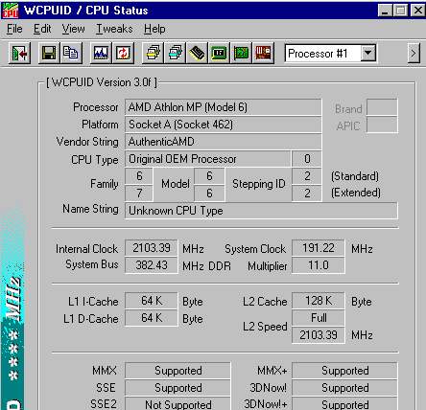Click Original OEM Processor CPU type field
The width and height of the screenshot is (426, 410).
(x=207, y=159)
